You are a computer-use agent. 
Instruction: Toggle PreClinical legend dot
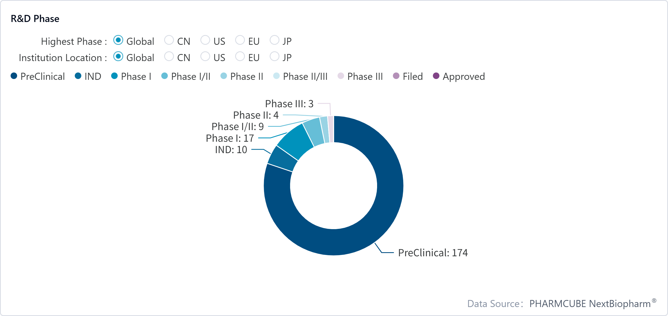coord(14,76)
